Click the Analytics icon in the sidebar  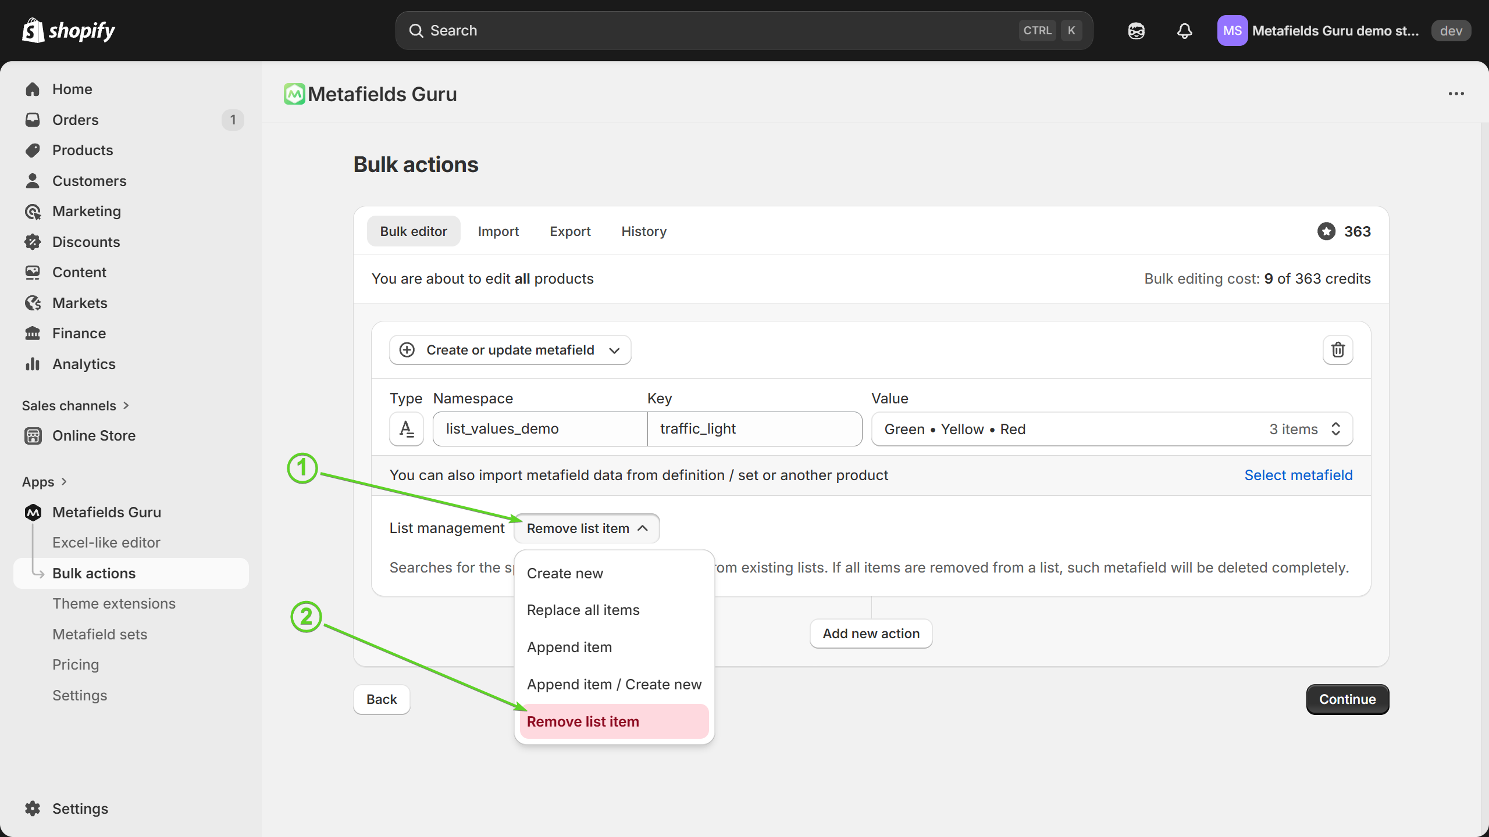point(33,364)
